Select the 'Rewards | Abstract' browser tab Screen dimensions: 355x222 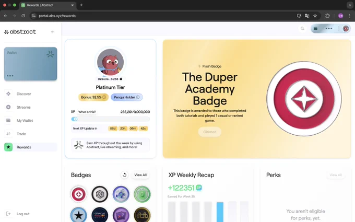[x=48, y=5]
